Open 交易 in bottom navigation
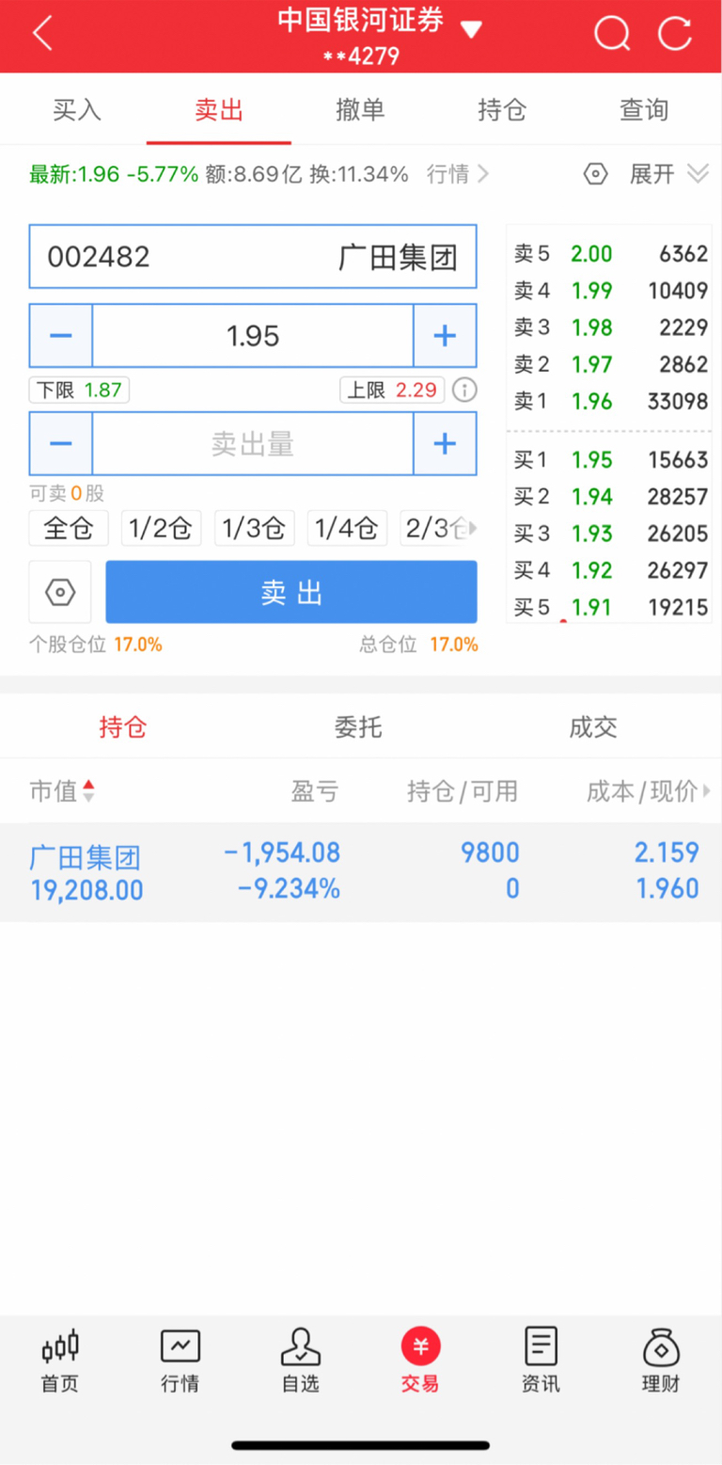The image size is (722, 1465). pos(420,1361)
